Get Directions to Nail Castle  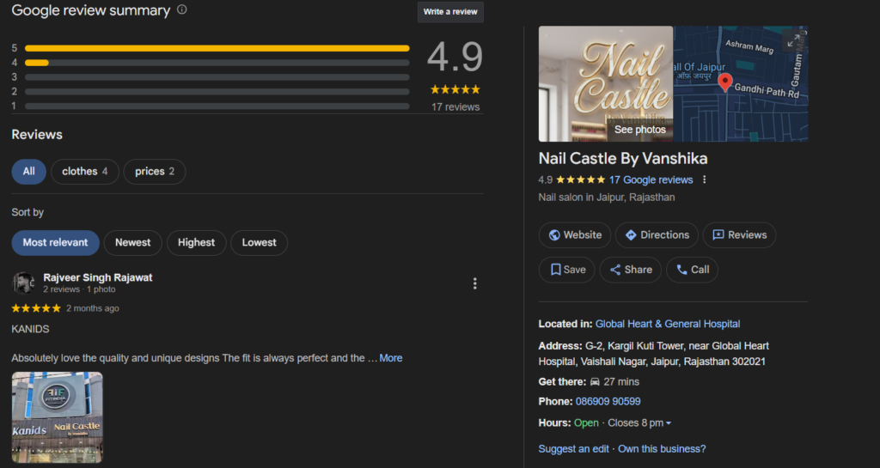(657, 235)
